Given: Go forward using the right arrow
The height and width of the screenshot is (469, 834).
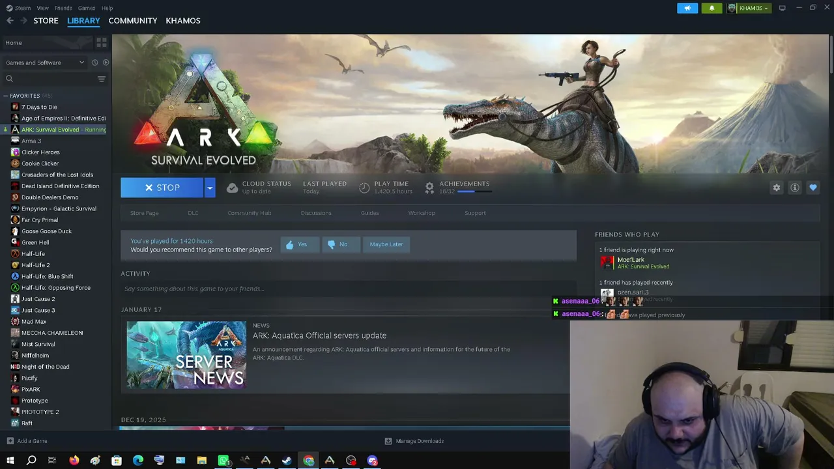Looking at the screenshot, I should pos(24,21).
